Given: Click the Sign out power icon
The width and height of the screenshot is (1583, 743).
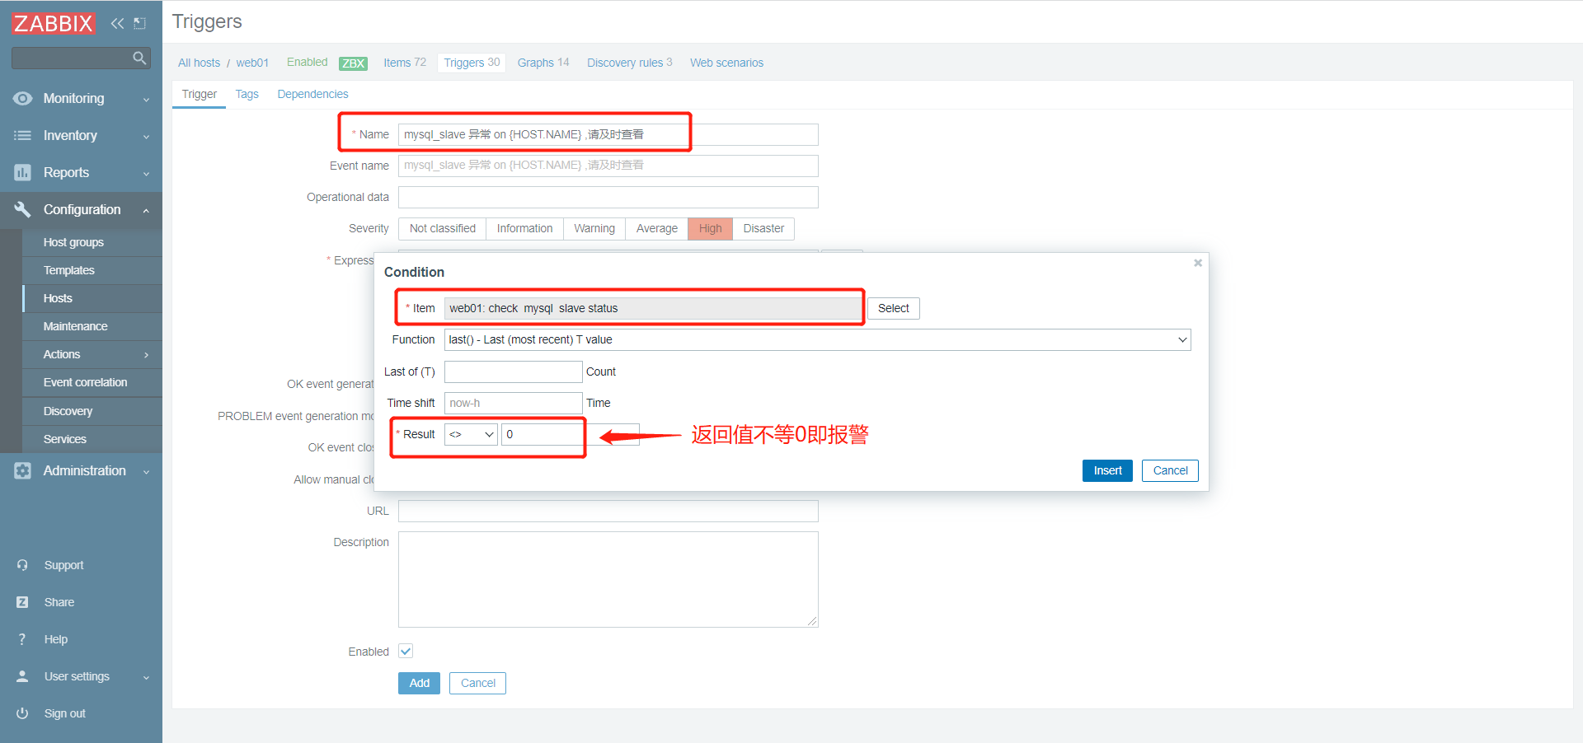Looking at the screenshot, I should (22, 713).
